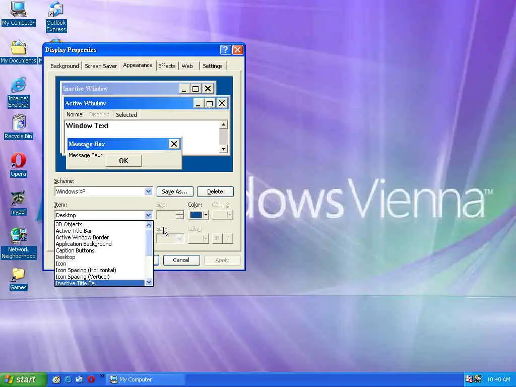Click the Selected menu item in preview
Image resolution: width=516 pixels, height=387 pixels.
(x=126, y=114)
